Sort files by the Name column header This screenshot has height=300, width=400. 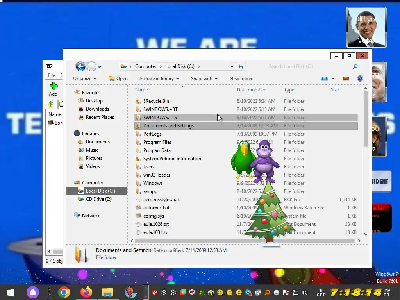(141, 90)
